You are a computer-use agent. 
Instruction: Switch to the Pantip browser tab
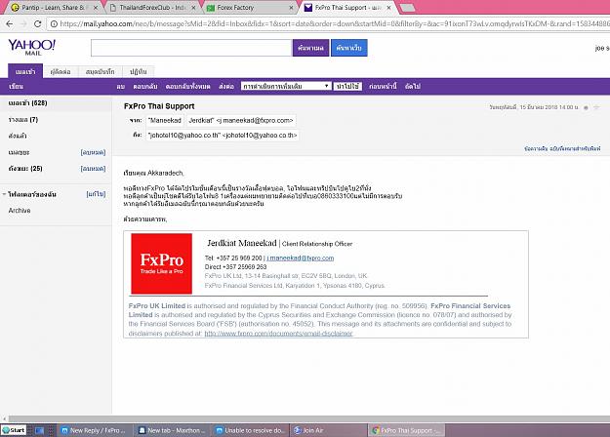coord(53,8)
